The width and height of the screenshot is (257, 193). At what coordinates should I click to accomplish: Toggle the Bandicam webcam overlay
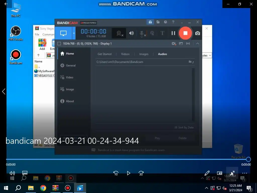(119, 33)
